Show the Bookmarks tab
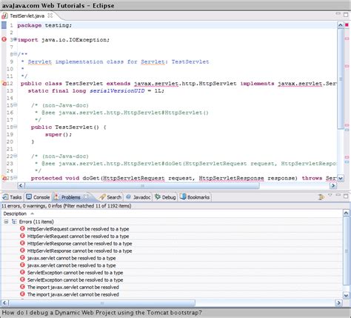This screenshot has height=318, width=351. click(195, 197)
